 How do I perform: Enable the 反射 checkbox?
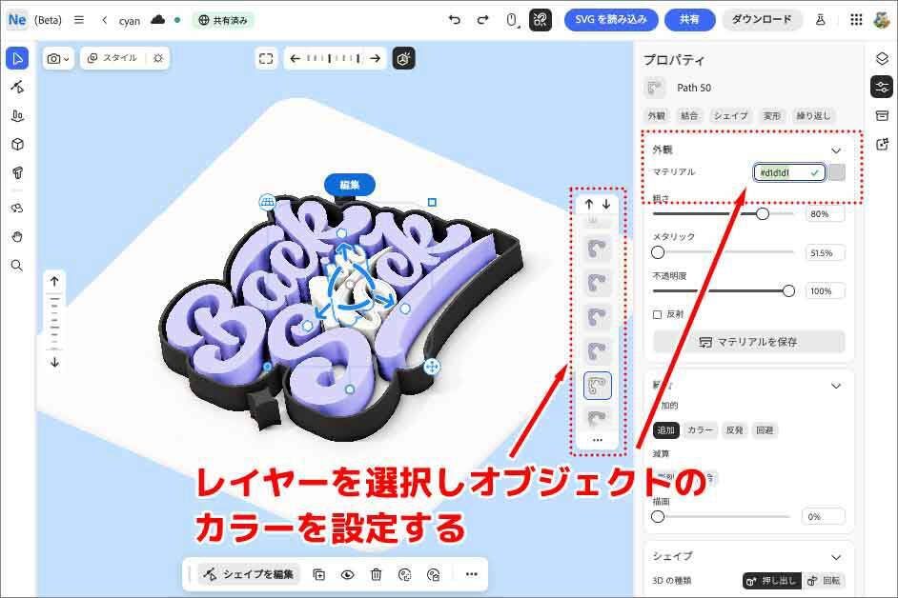[x=657, y=314]
